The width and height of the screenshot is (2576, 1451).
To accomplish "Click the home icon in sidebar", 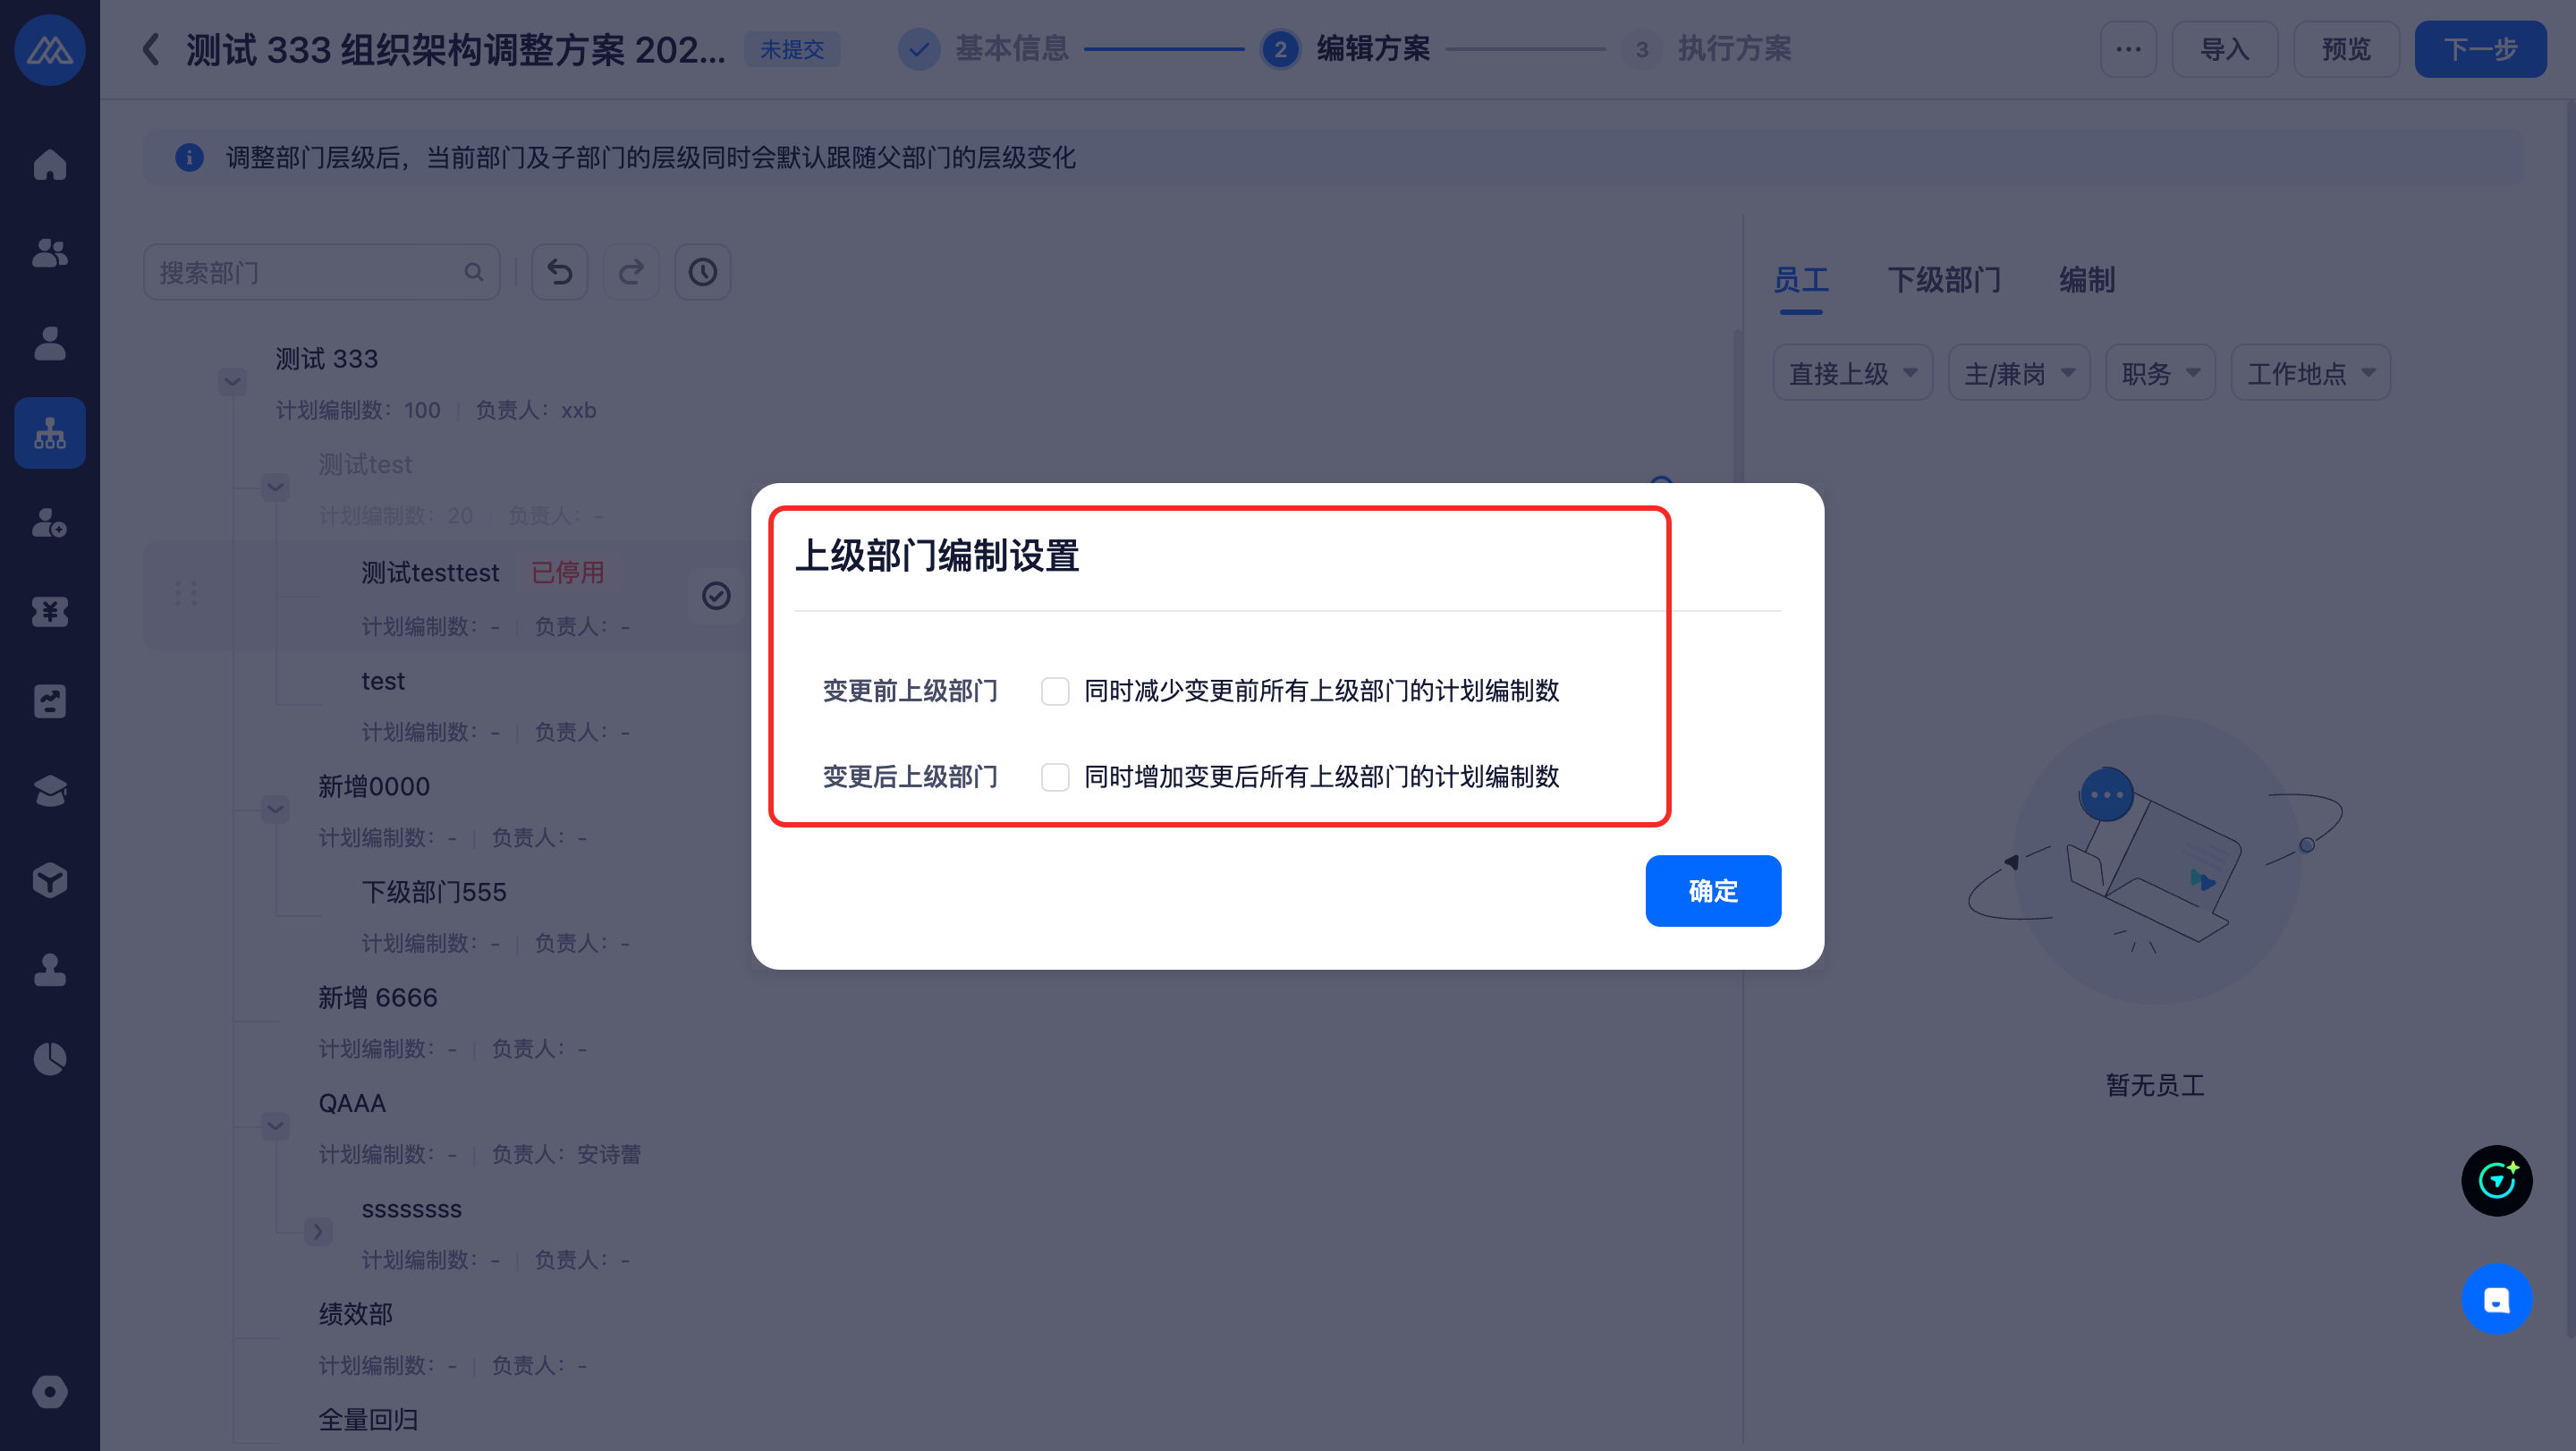I will (49, 164).
